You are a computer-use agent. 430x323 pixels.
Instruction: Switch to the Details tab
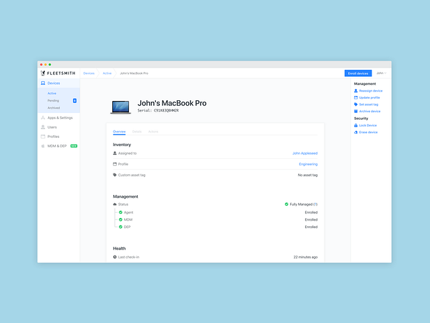point(137,132)
